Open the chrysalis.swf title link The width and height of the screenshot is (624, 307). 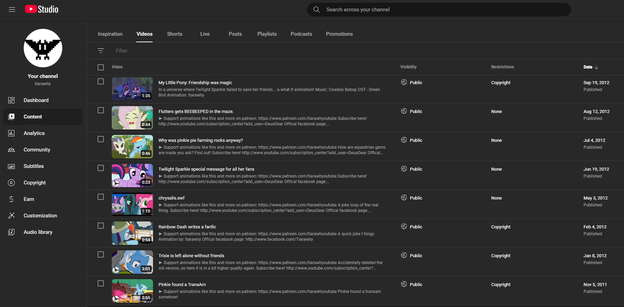[x=172, y=198]
